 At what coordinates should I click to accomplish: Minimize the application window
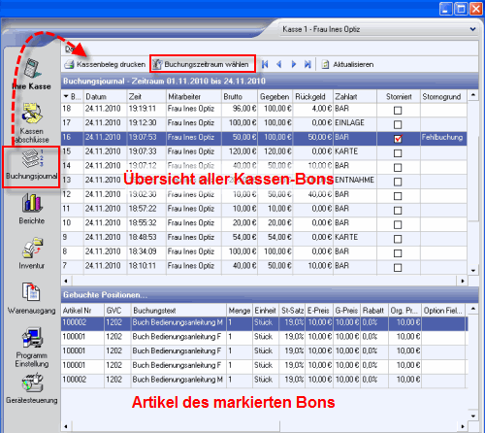[445, 9]
